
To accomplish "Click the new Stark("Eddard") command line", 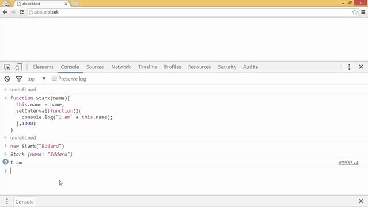I will point(37,146).
